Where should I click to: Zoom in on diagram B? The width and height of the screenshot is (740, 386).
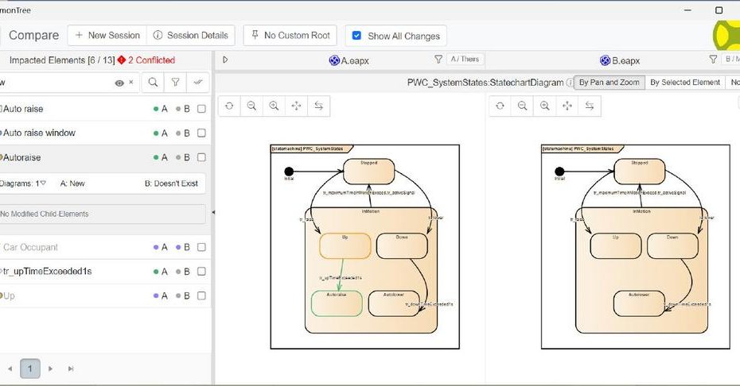(x=544, y=106)
